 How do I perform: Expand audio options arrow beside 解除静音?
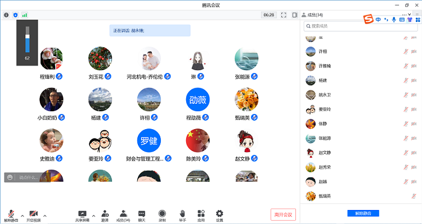pos(23,216)
